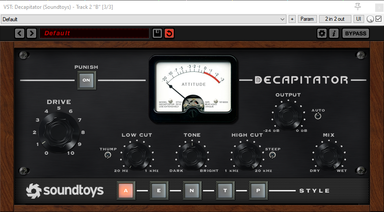Click the plus button beside preset list
The width and height of the screenshot is (384, 212).
pos(292,19)
